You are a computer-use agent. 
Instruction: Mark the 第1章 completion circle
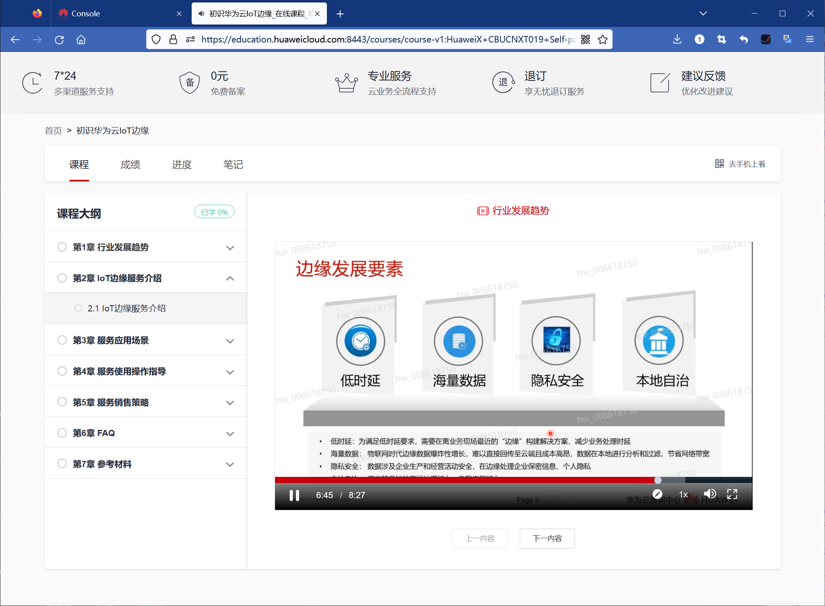coord(62,247)
